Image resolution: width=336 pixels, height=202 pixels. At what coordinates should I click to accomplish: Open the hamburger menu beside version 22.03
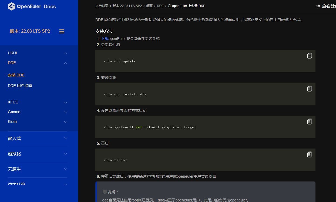click(62, 31)
